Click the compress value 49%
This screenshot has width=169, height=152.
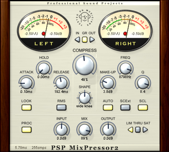(84, 79)
